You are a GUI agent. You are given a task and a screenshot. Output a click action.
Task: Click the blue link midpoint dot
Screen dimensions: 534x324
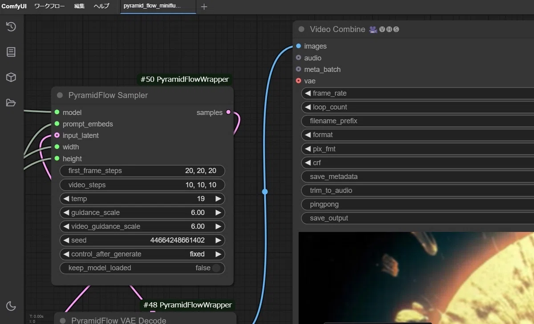(x=265, y=192)
